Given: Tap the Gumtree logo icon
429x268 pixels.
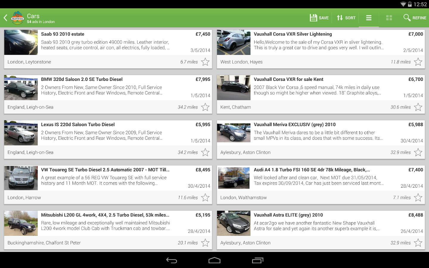Looking at the screenshot, I should click(17, 18).
